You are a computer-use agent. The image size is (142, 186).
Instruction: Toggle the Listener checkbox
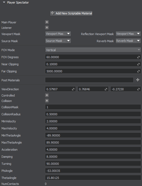coord(47,27)
